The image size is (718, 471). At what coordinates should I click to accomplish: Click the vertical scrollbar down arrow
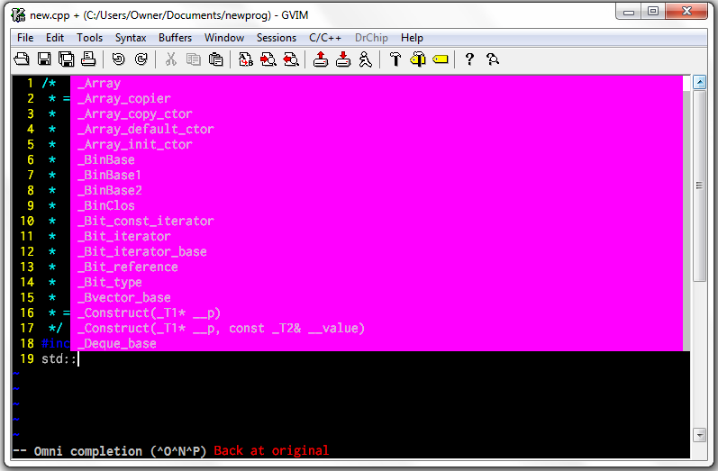[699, 435]
